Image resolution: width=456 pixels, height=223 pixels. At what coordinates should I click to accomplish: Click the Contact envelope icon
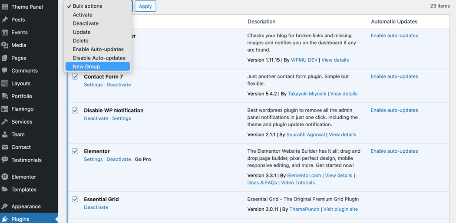[5, 147]
